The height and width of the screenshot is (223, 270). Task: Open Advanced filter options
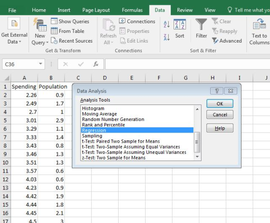227,41
